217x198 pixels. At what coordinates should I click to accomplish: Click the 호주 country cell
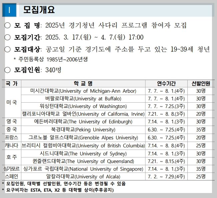point(11,157)
